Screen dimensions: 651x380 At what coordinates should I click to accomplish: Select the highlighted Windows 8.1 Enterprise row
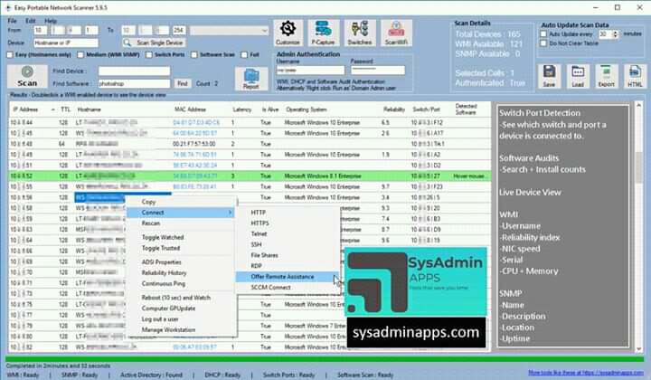250,176
